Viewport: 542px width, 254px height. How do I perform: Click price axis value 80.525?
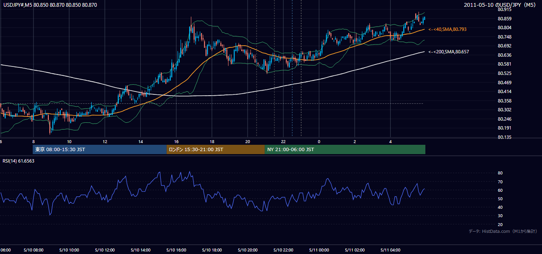click(505, 73)
